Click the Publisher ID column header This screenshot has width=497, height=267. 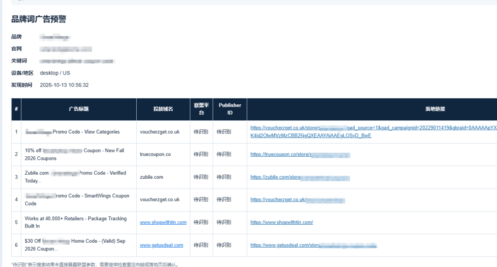pyautogui.click(x=230, y=109)
